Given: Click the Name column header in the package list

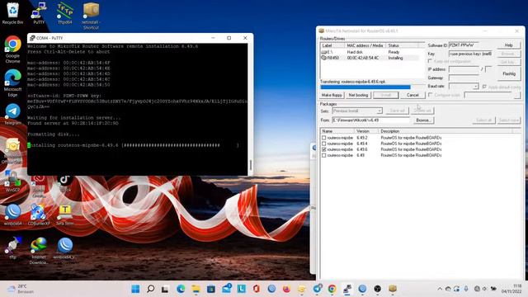Looking at the screenshot, I should (x=337, y=131).
